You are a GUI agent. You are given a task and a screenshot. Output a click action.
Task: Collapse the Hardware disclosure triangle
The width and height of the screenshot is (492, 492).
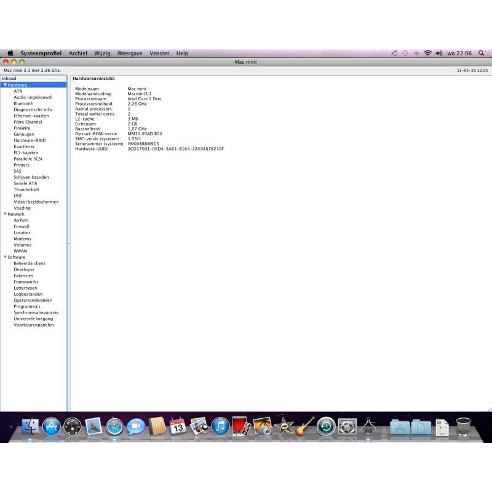pos(5,85)
